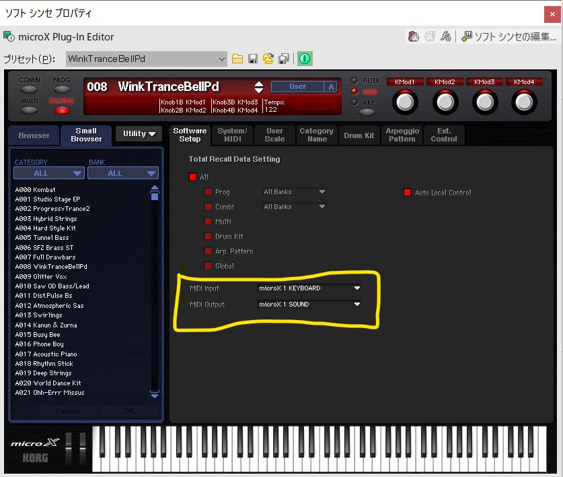
Task: Click the KMod4 knob
Action: [524, 102]
